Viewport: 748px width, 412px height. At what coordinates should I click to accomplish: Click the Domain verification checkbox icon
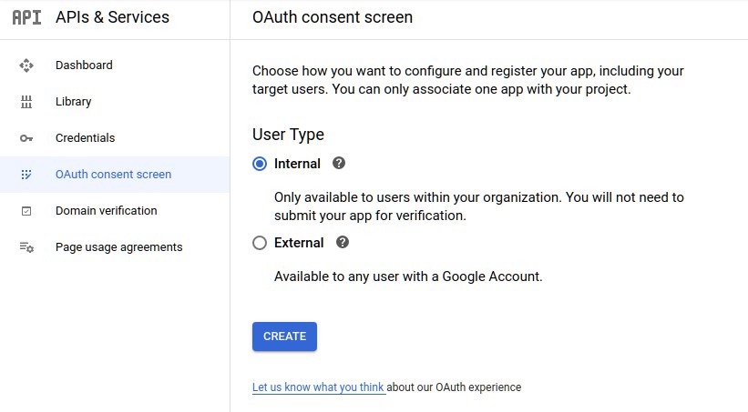(26, 211)
